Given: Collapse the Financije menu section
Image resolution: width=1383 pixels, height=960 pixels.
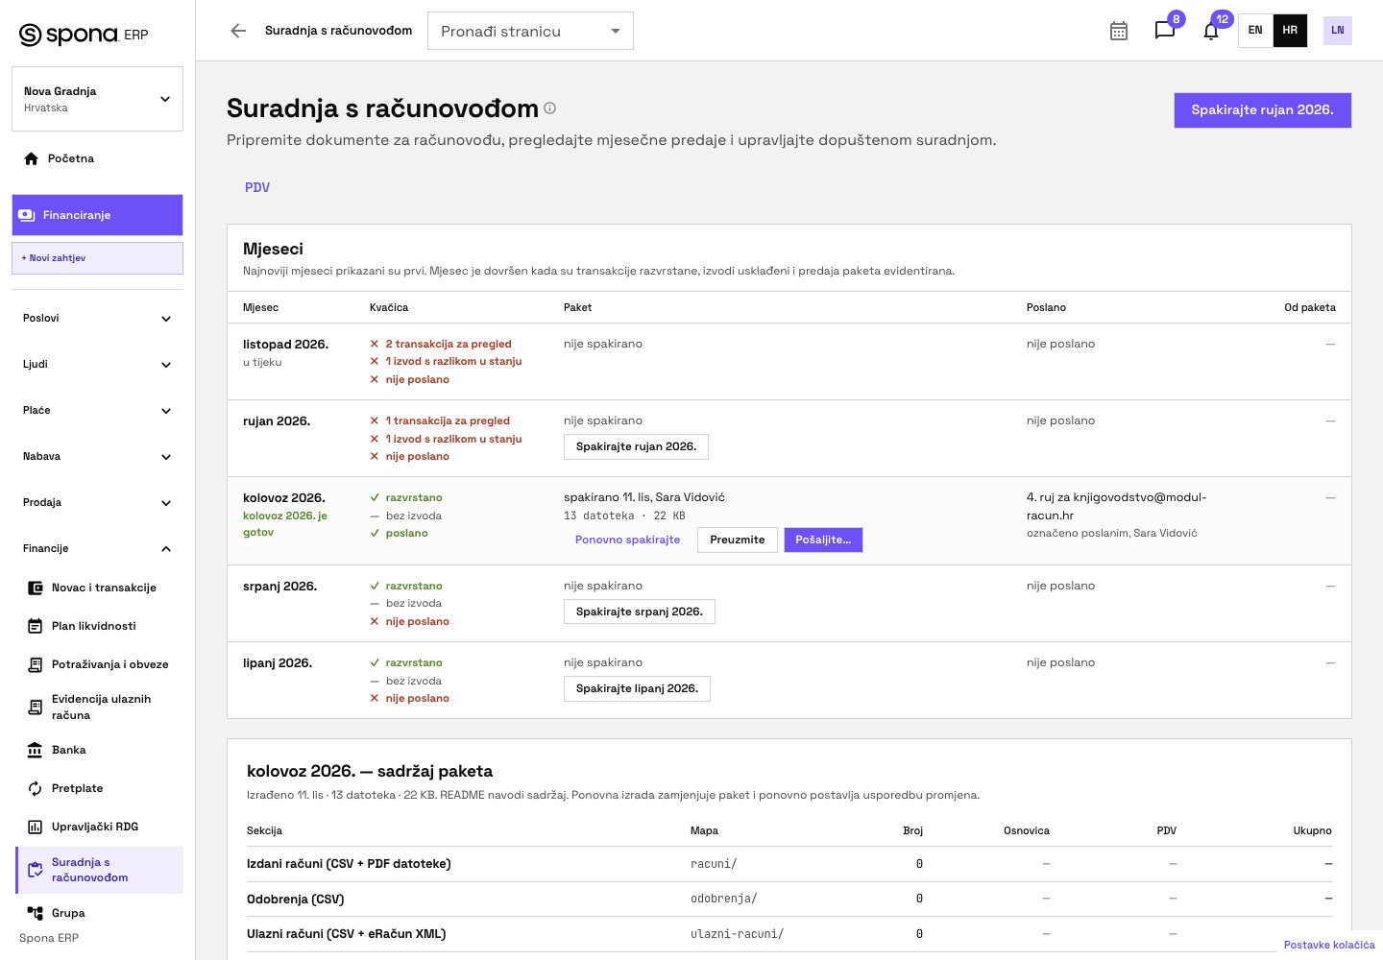Looking at the screenshot, I should click(x=97, y=549).
